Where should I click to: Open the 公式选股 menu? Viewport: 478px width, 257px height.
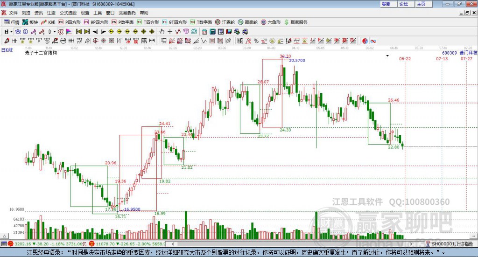coord(68,13)
